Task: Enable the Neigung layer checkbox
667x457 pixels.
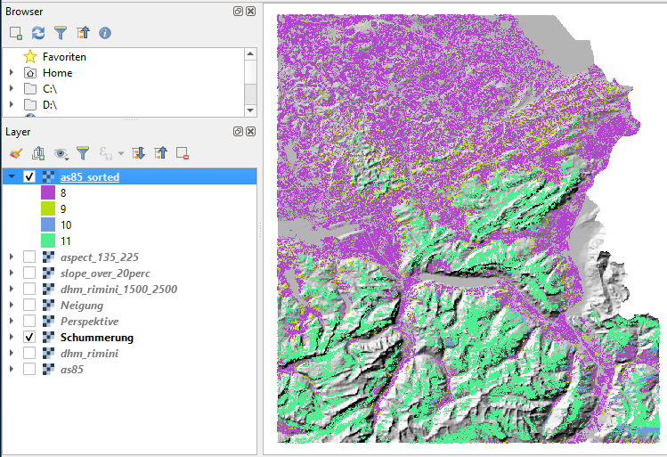Action: (x=29, y=306)
